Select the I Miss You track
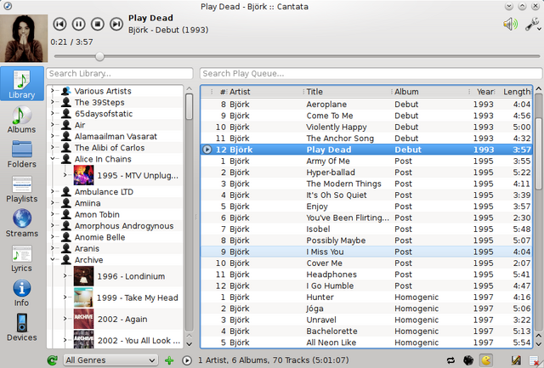 pyautogui.click(x=366, y=252)
